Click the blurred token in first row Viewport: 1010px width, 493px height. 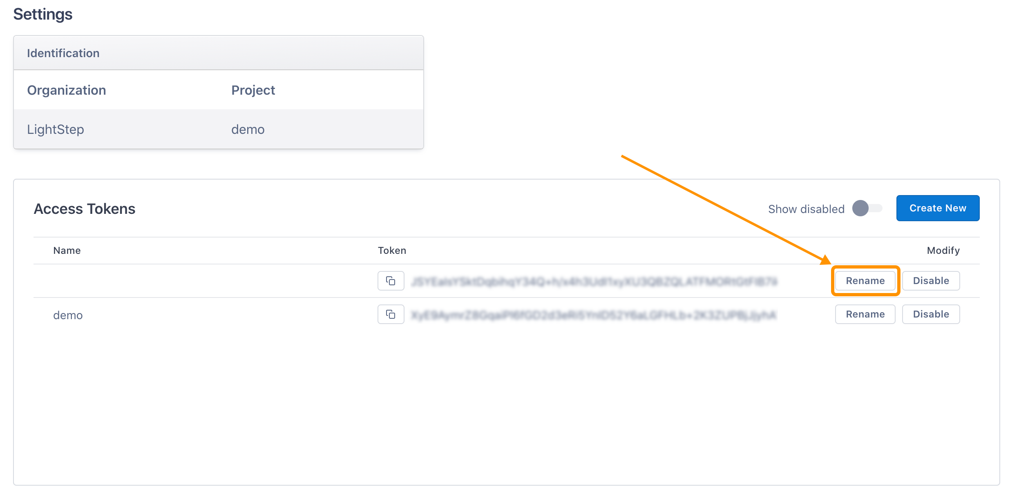(x=594, y=281)
